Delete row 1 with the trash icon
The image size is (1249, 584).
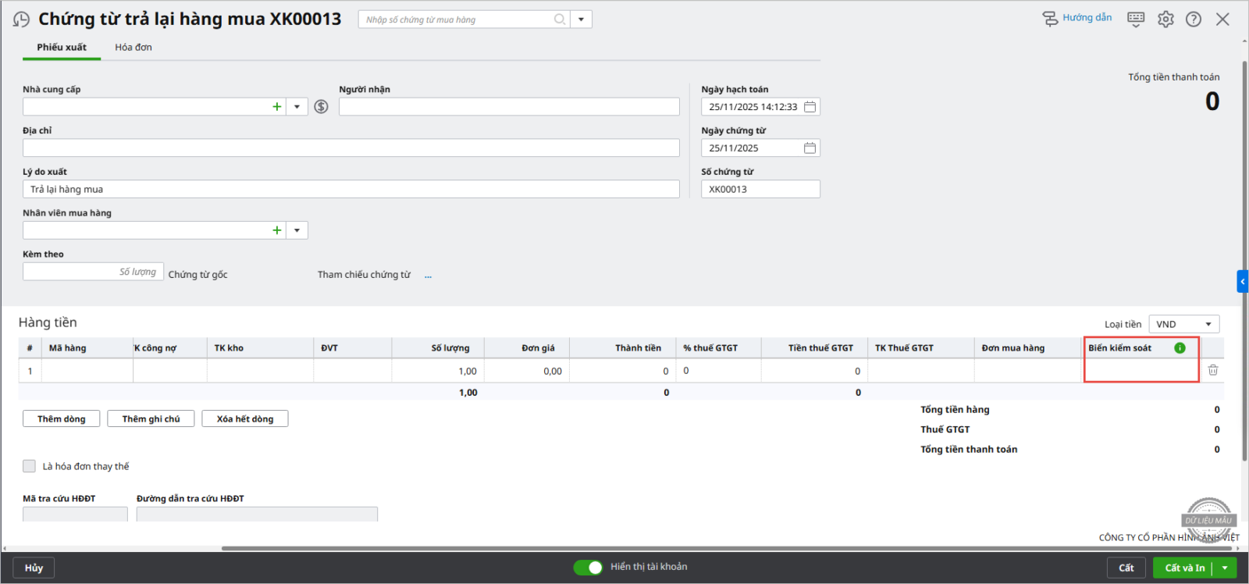1213,370
